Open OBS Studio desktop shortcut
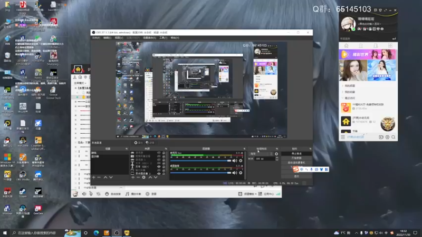Image resolution: width=422 pixels, height=237 pixels. tap(23, 176)
